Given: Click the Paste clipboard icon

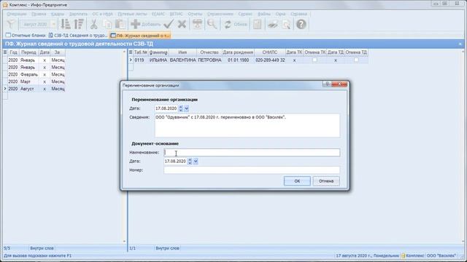Looking at the screenshot, I should (120, 24).
